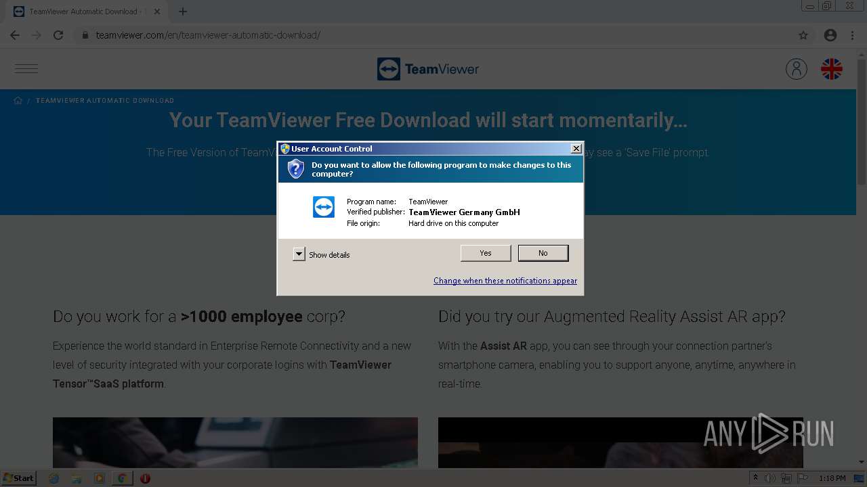Bookmark this page with the star icon
867x487 pixels.
point(803,35)
